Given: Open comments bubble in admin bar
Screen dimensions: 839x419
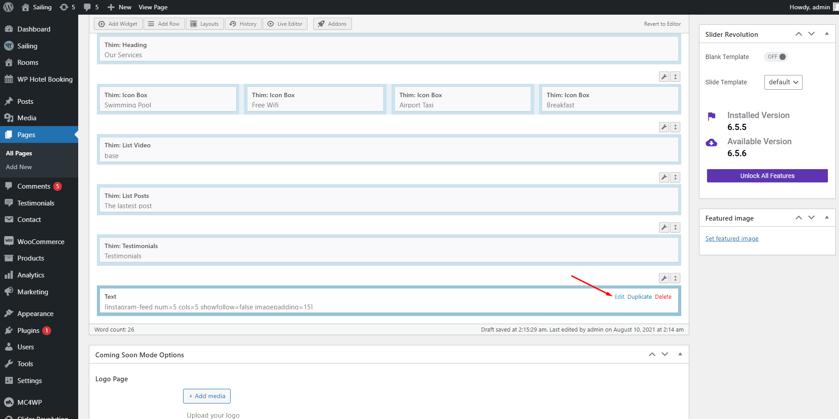Looking at the screenshot, I should (x=91, y=7).
